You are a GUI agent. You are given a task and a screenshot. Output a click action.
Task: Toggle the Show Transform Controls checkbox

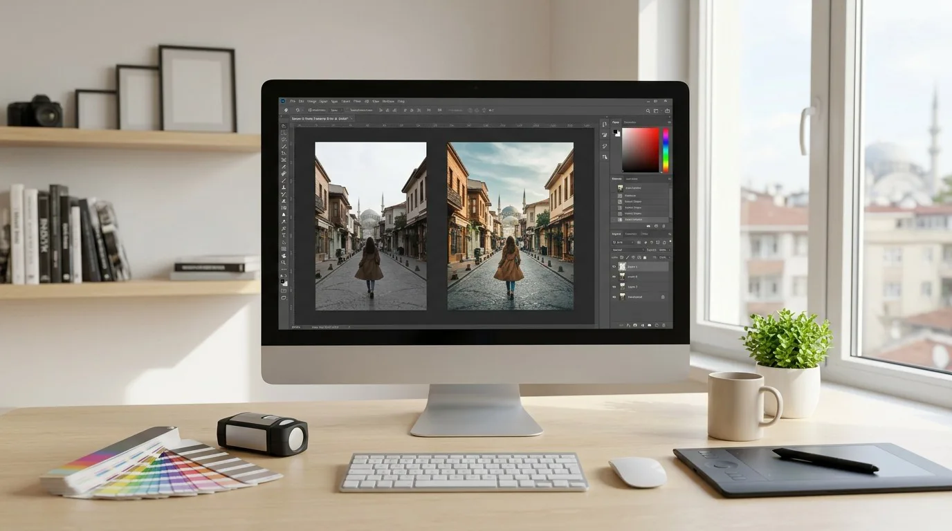(x=348, y=110)
